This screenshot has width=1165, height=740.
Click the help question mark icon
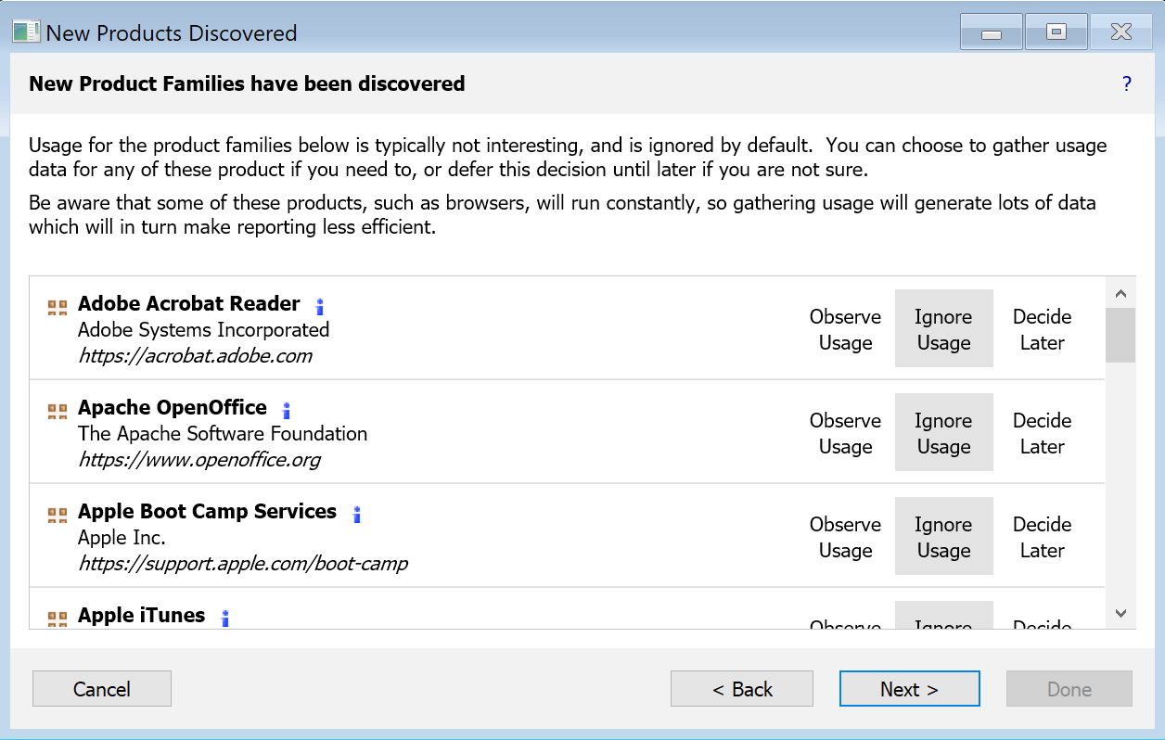[x=1127, y=84]
